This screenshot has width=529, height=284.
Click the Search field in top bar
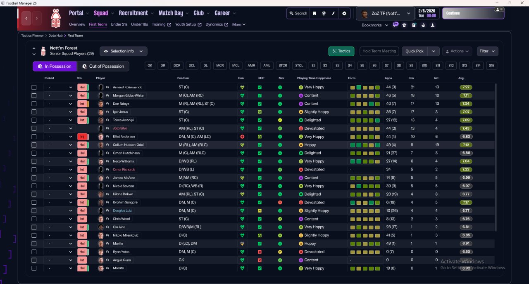298,13
